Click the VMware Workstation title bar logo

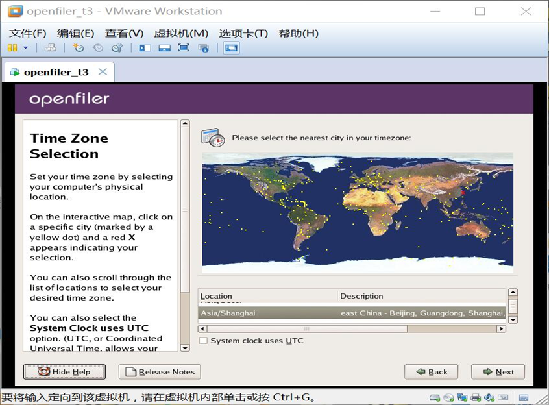(x=15, y=11)
